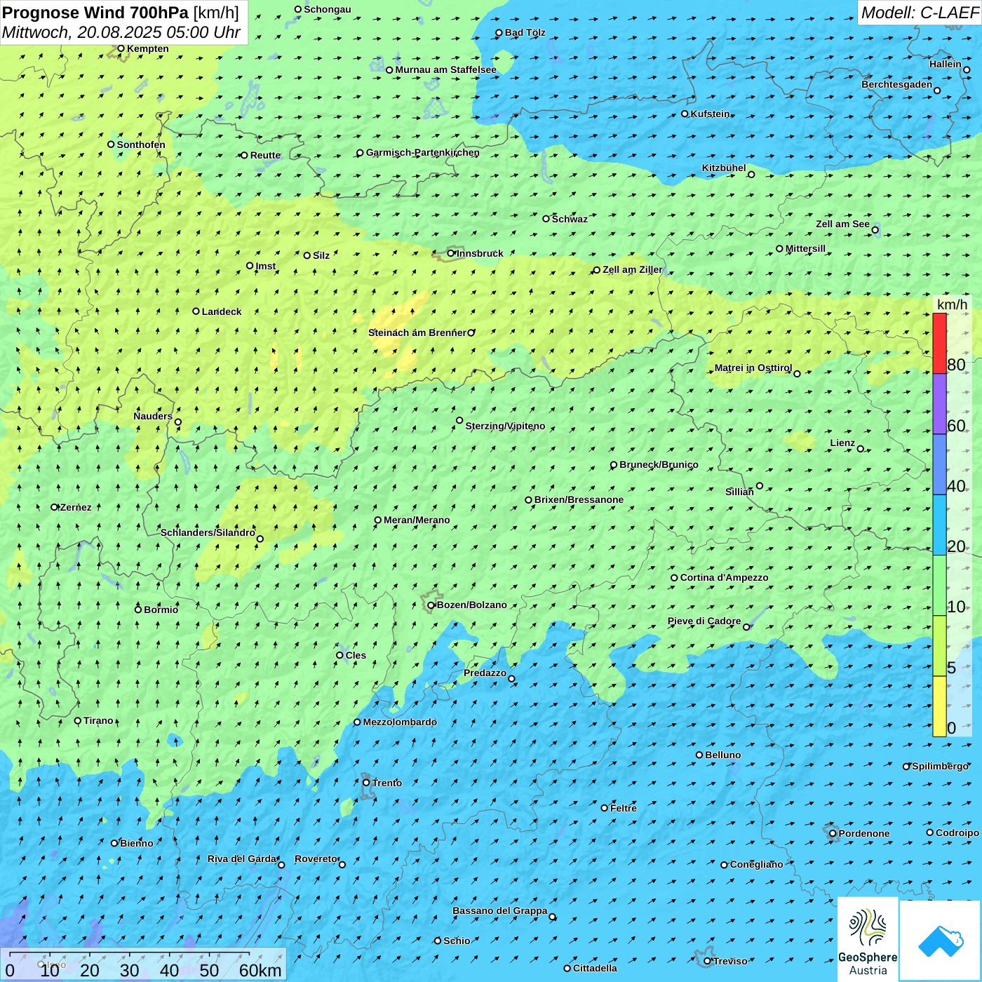Click the 'Meran/Merano' city label
The image size is (982, 982).
(417, 520)
